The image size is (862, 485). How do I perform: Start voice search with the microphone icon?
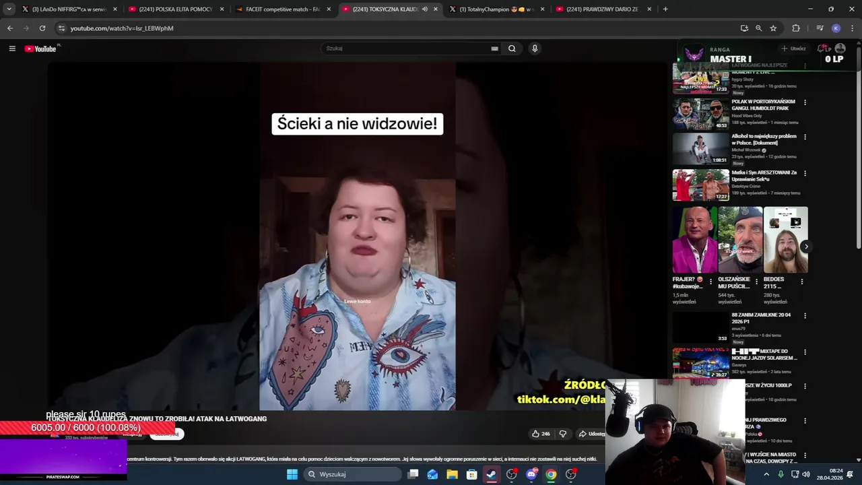535,48
